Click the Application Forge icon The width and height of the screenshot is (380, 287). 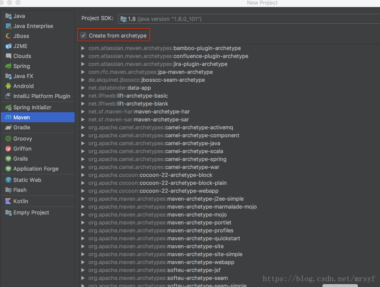8,169
